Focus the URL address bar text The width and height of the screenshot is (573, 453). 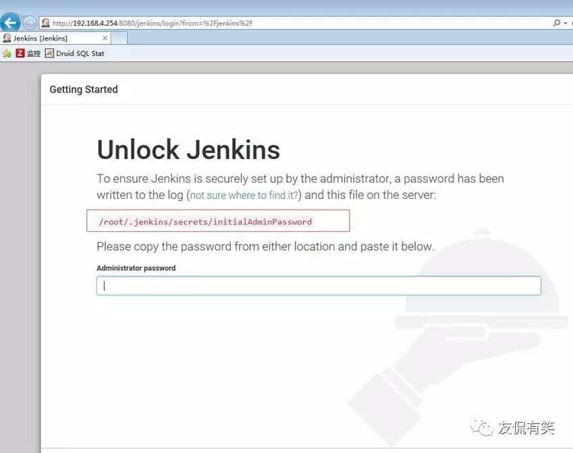pos(153,23)
